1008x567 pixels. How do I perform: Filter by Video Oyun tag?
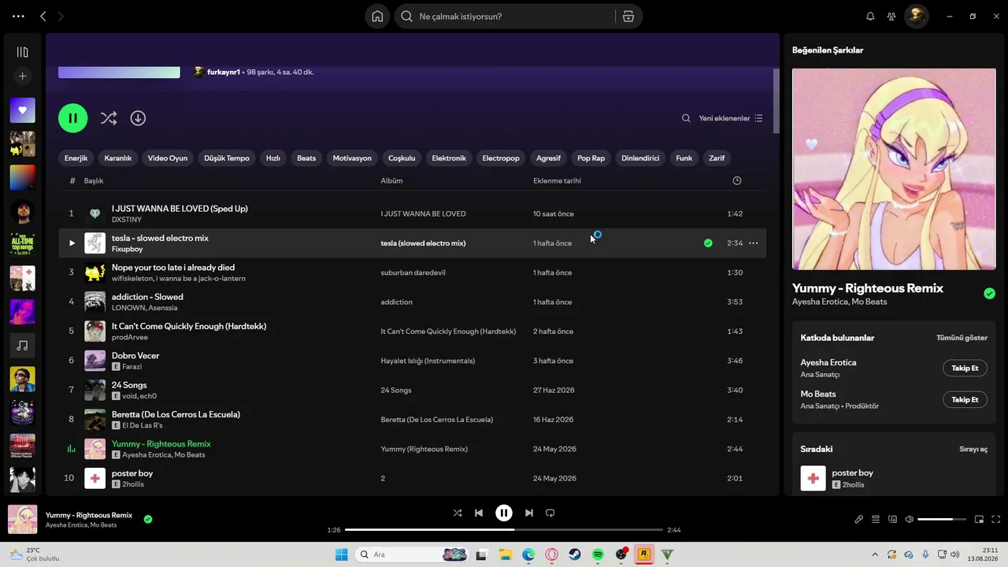pyautogui.click(x=168, y=158)
